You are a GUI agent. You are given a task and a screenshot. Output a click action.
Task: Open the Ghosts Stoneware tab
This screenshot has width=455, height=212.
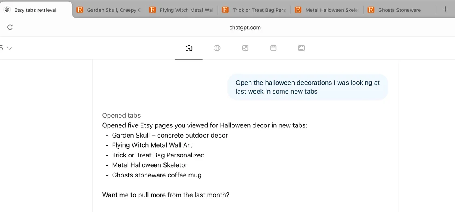click(x=399, y=10)
